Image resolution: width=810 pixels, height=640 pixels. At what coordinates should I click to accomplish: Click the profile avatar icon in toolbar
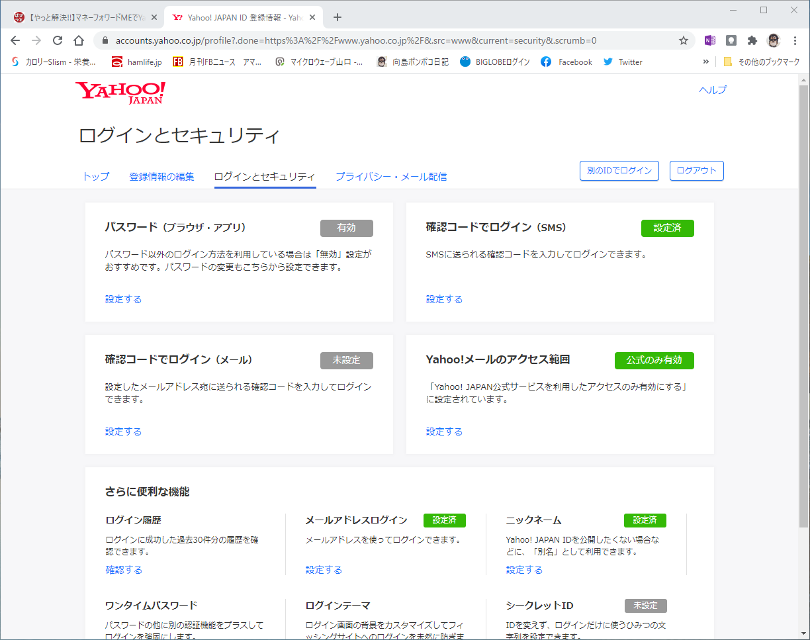pyautogui.click(x=774, y=40)
